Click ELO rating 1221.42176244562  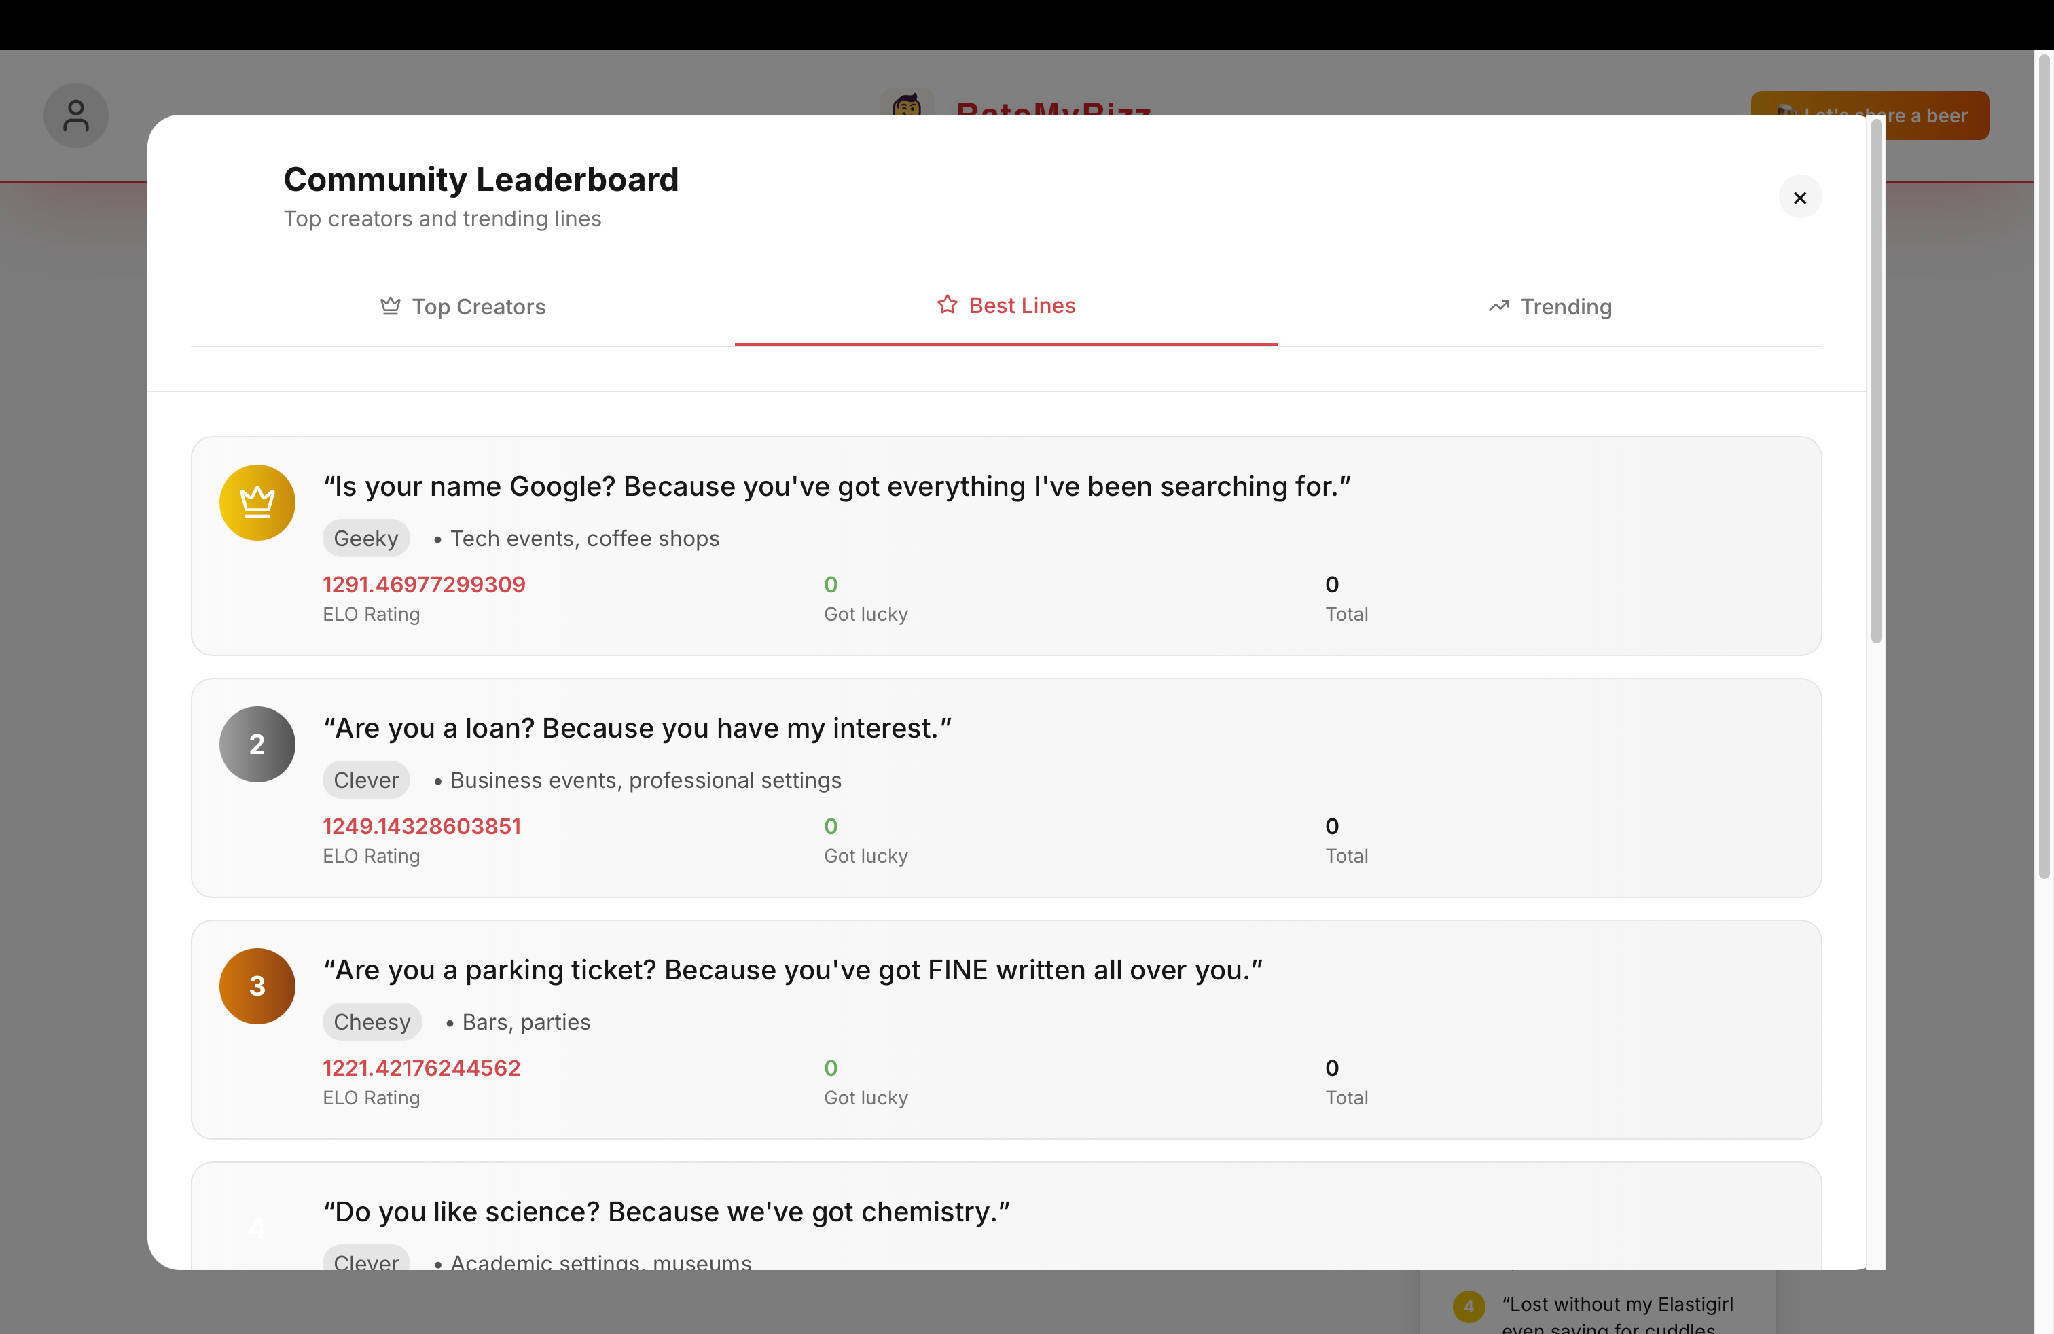(x=422, y=1067)
